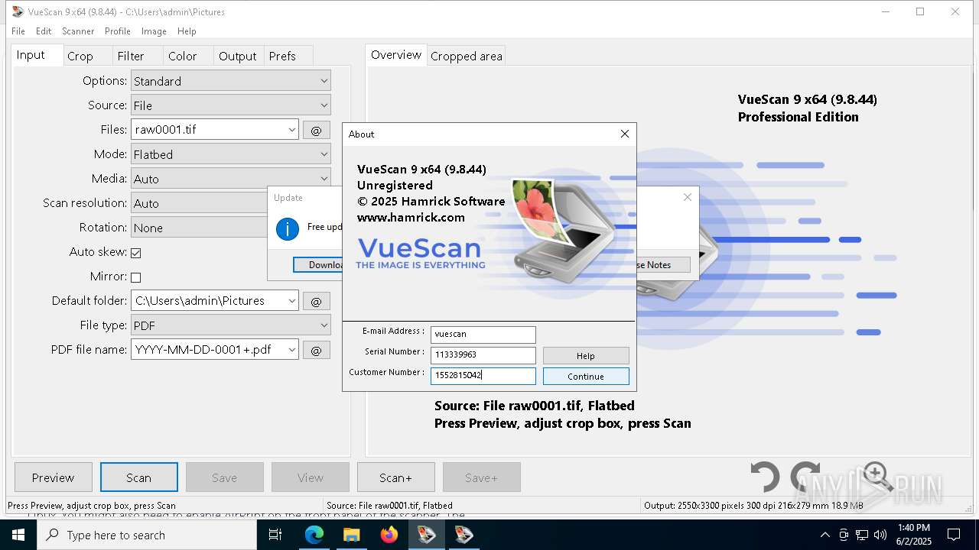Switch to second VueScan taskbar window

[x=463, y=535]
